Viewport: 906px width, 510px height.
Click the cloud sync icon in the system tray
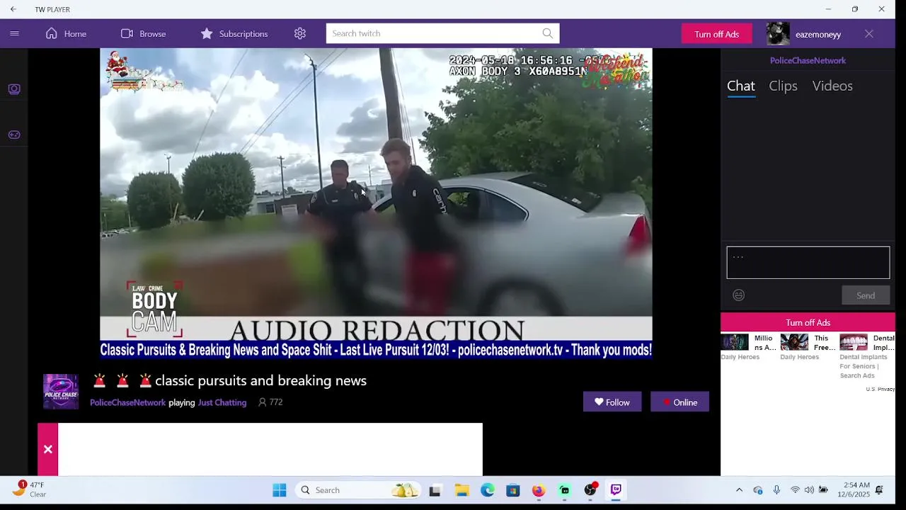tap(758, 490)
